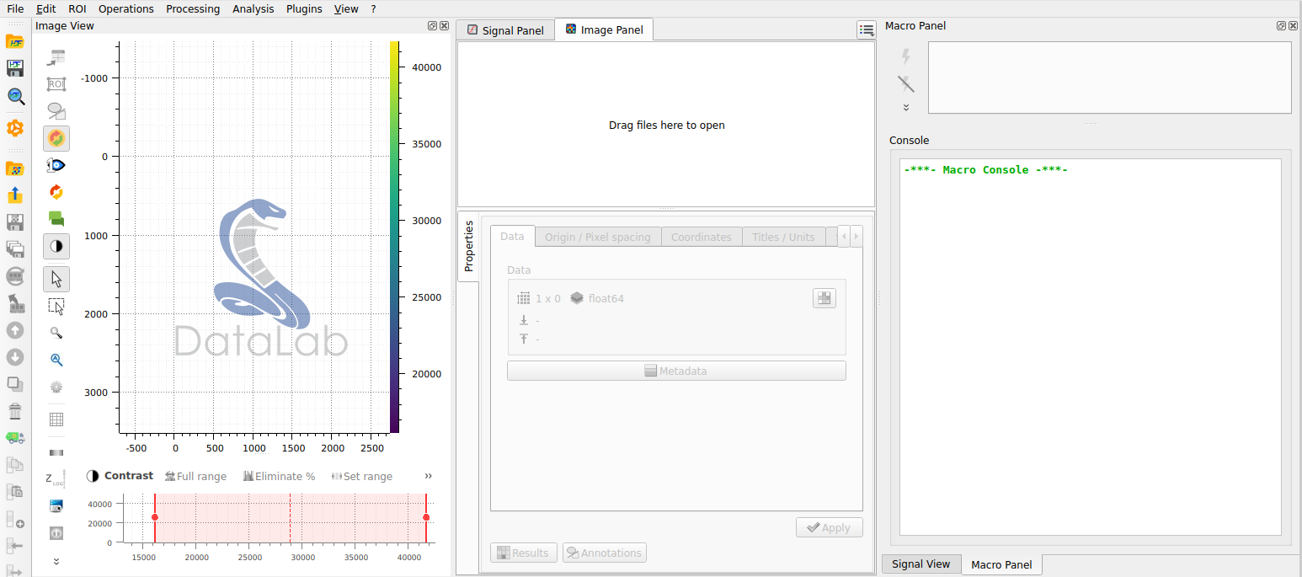Click the ROI rectangle tool icon

tap(56, 84)
